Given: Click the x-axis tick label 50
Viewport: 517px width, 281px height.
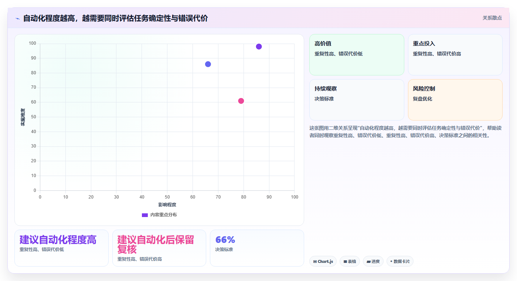Looking at the screenshot, I should point(167,197).
